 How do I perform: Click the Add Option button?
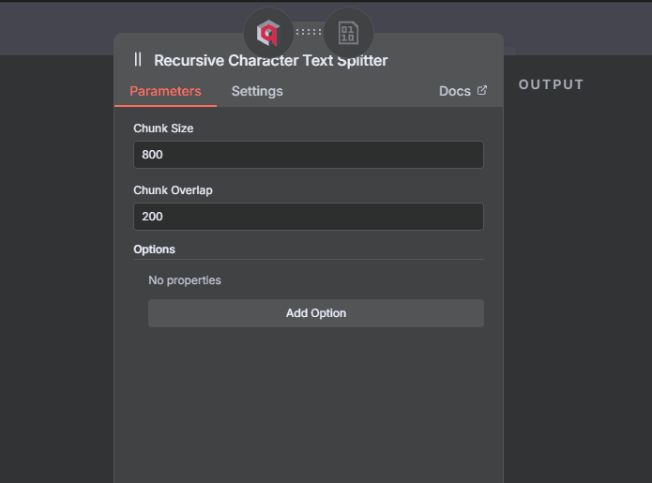point(316,313)
